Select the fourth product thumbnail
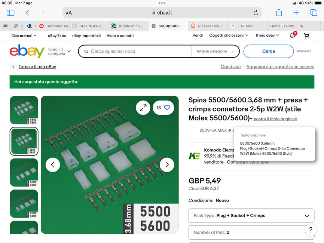 point(24,204)
